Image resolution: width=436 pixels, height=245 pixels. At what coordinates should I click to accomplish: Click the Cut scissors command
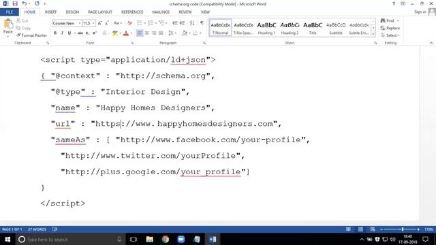tap(22, 20)
